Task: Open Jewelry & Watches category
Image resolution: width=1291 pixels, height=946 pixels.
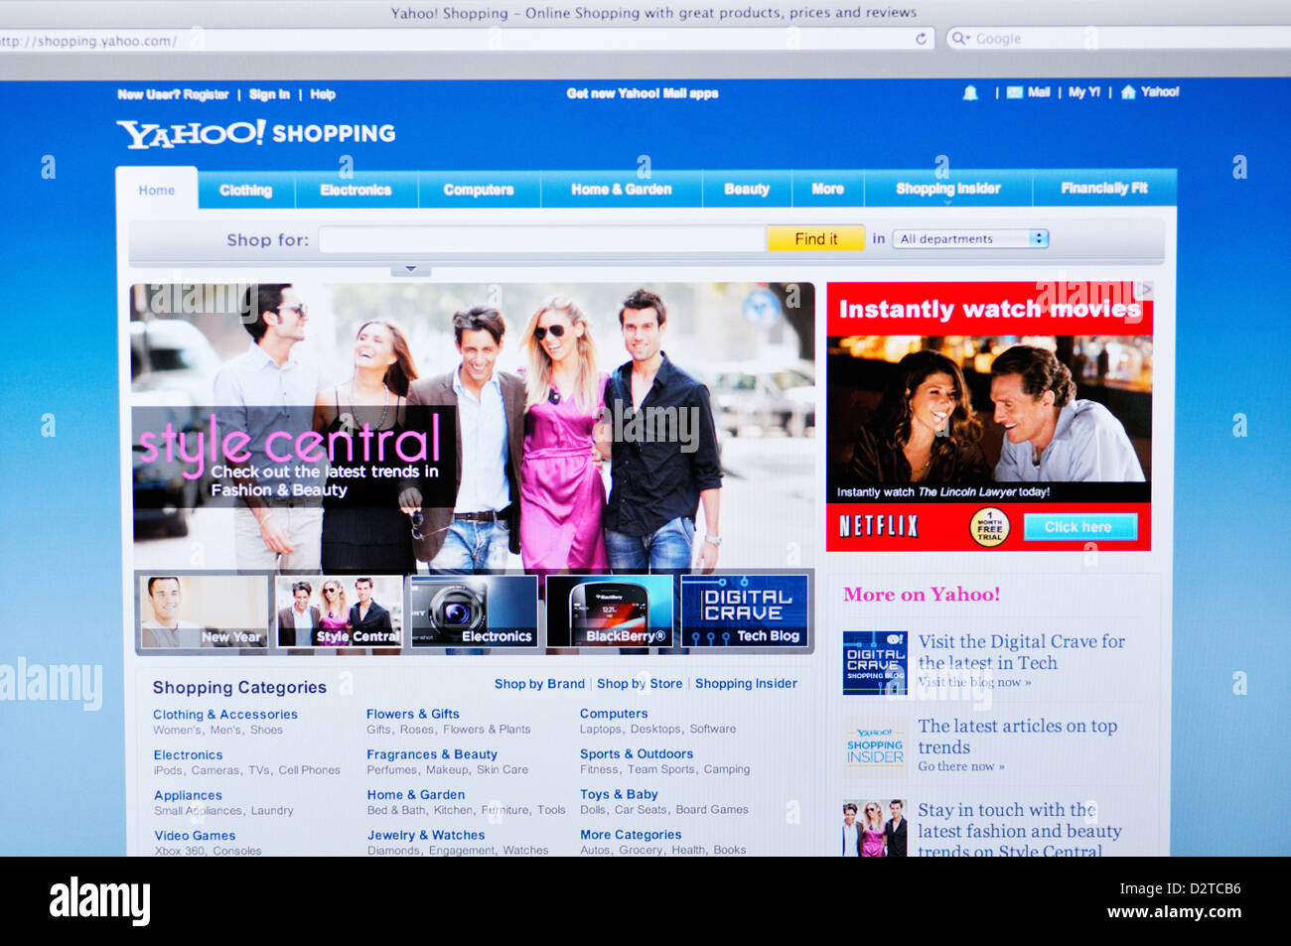Action: pyautogui.click(x=426, y=836)
